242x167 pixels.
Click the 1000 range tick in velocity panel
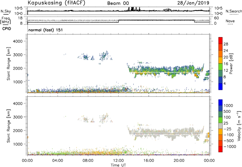[x=18, y=144]
